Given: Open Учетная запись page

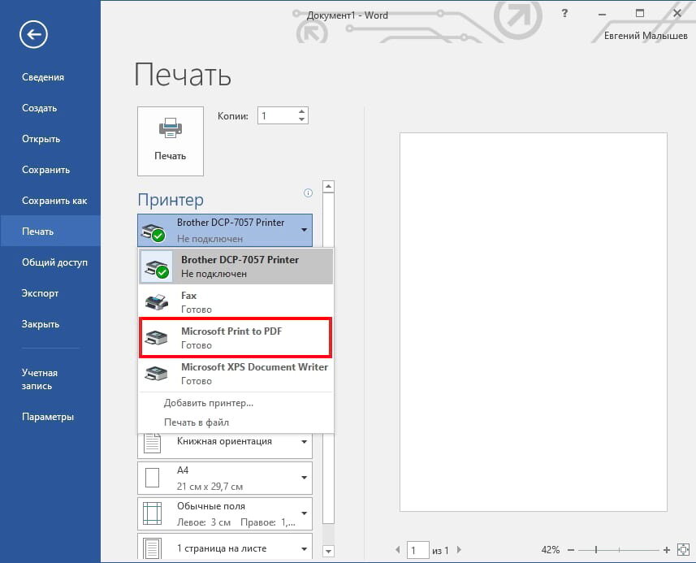Looking at the screenshot, I should 40,379.
